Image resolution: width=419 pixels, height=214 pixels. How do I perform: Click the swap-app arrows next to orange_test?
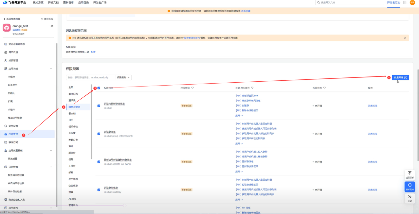(52, 26)
